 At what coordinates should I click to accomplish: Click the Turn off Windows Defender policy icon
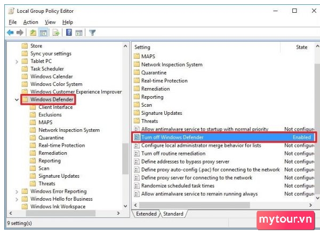137,137
